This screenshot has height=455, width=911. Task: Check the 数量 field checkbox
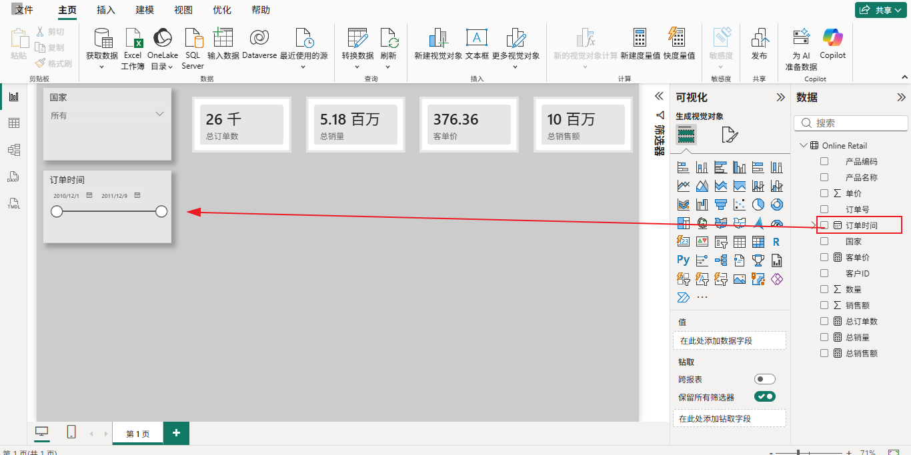pos(824,289)
